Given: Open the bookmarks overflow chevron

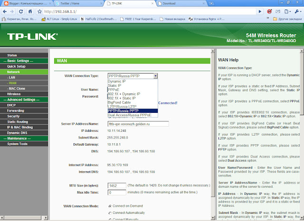Looking at the screenshot, I should [268, 18].
